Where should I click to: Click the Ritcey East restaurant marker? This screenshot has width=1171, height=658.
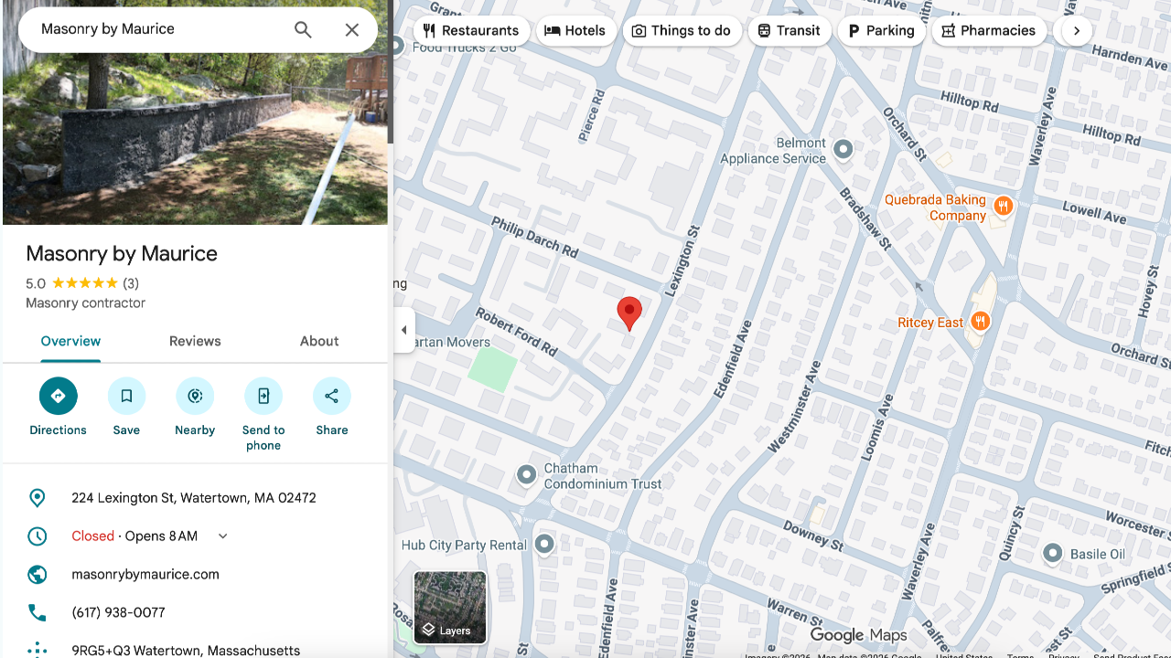[x=980, y=321]
